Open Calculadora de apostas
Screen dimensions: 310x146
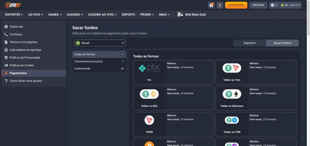[34, 50]
